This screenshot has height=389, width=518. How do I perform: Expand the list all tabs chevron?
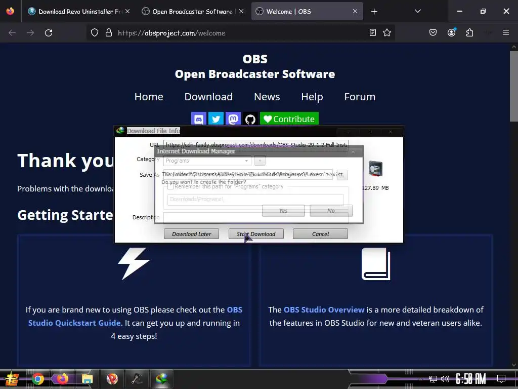pos(417,11)
